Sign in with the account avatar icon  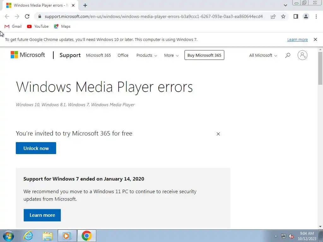[302, 55]
